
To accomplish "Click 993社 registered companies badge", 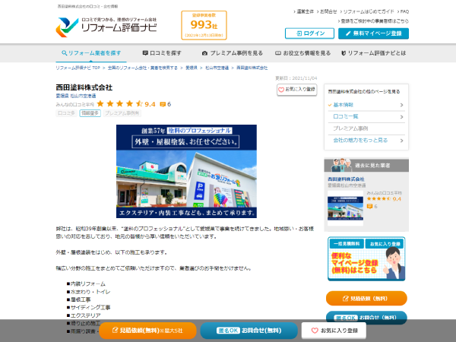I will pos(204,25).
